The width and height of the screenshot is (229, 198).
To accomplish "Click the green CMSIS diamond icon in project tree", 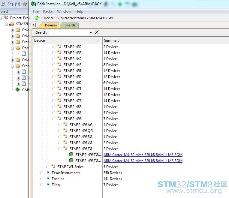I will pyautogui.click(x=17, y=89).
